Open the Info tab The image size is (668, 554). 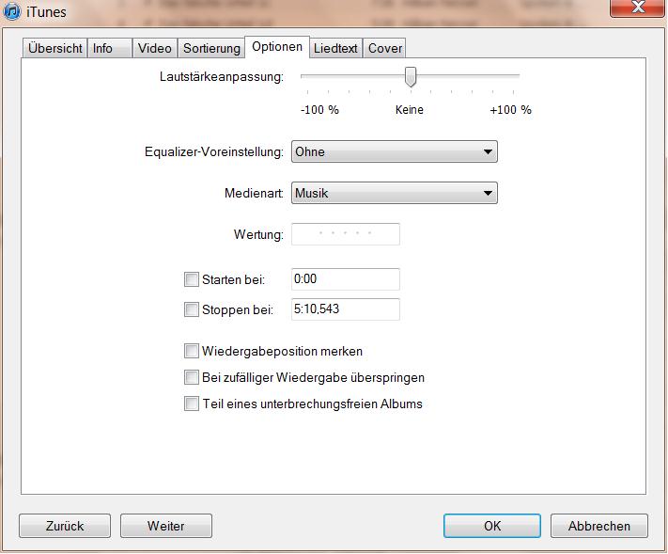[110, 48]
